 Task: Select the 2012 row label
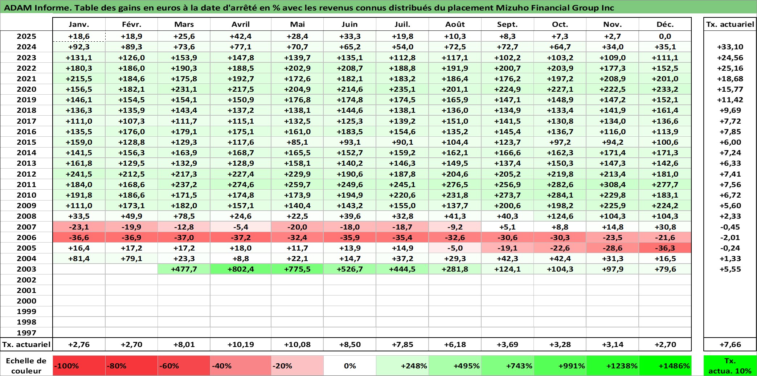click(x=26, y=174)
